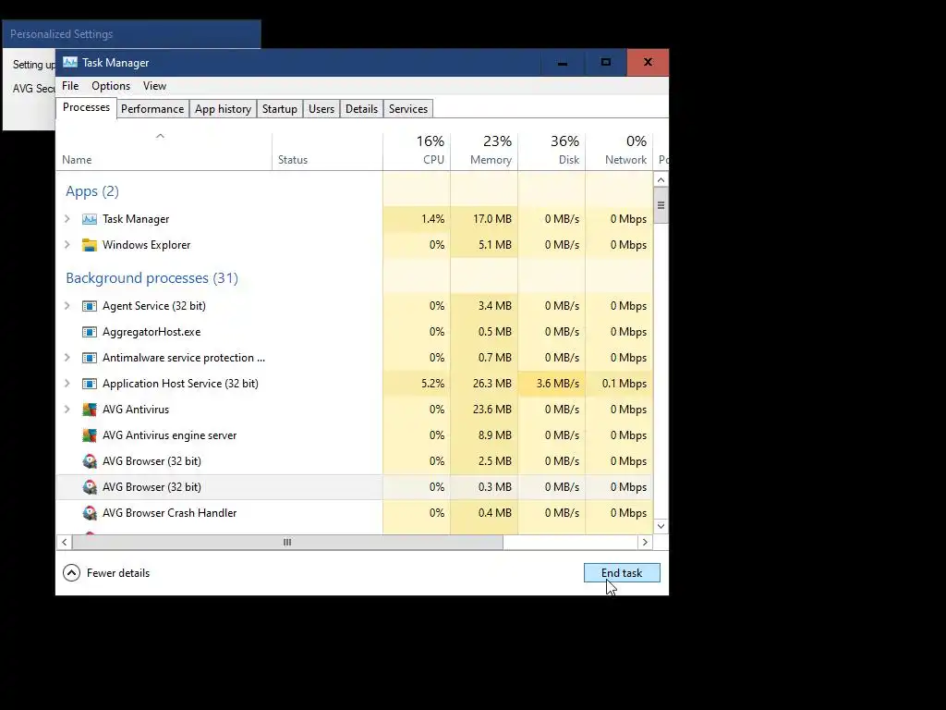Expand the Task Manager app row
This screenshot has height=710, width=946.
[67, 219]
